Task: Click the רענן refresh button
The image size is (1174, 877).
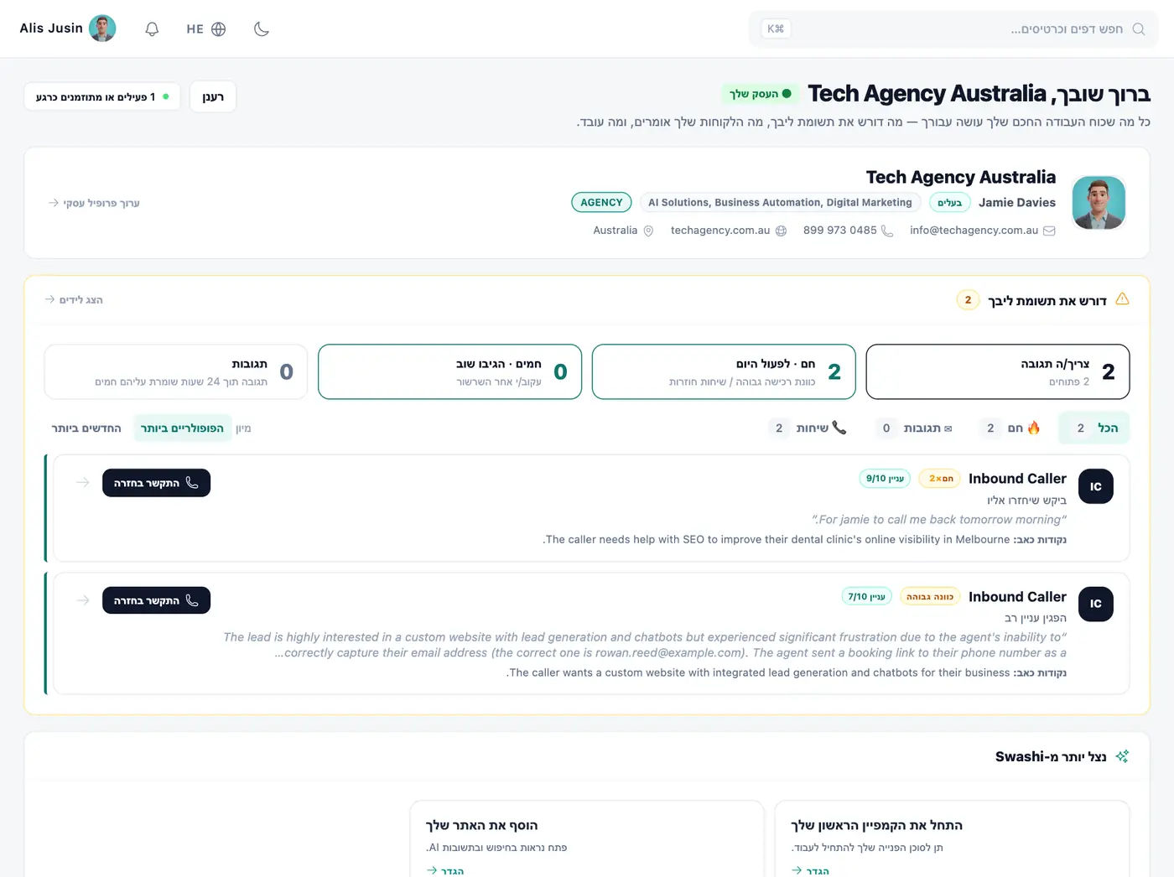Action: coord(213,96)
